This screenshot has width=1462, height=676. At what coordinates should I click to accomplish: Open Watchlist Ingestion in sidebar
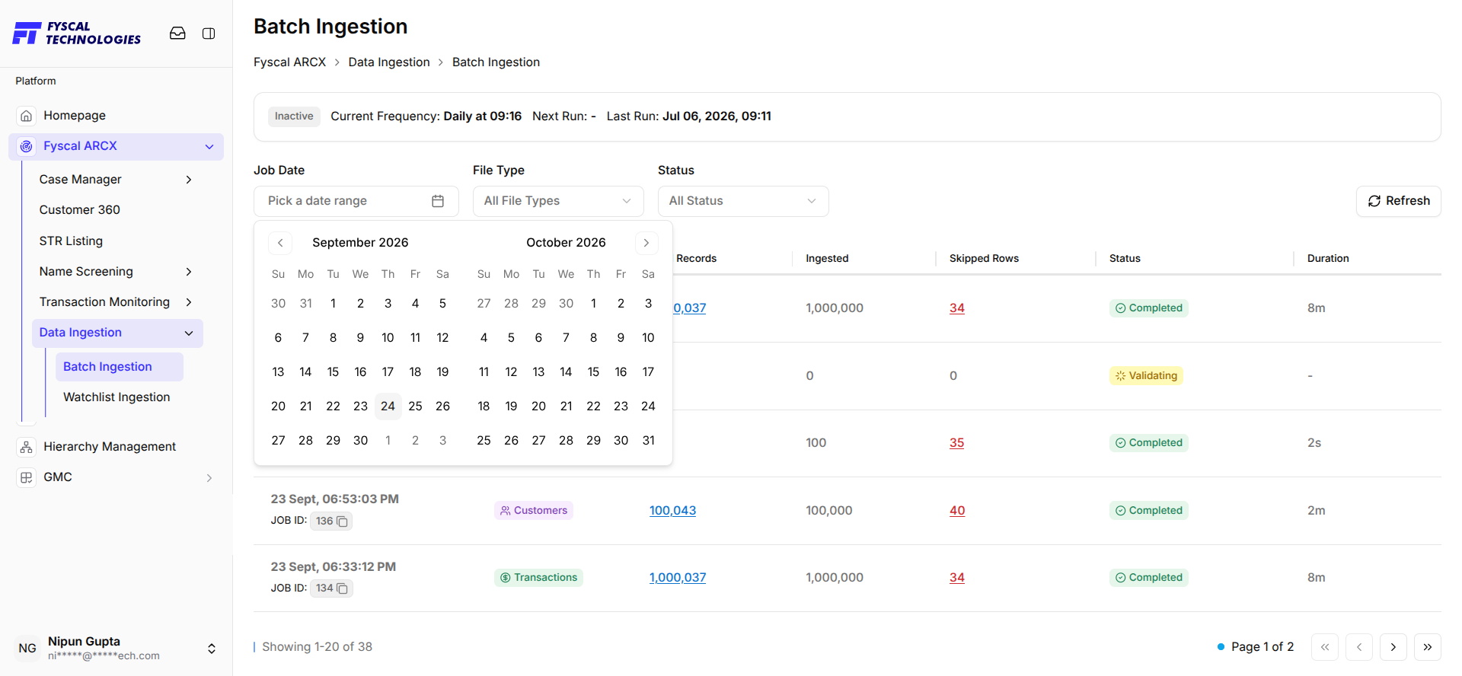pos(117,397)
